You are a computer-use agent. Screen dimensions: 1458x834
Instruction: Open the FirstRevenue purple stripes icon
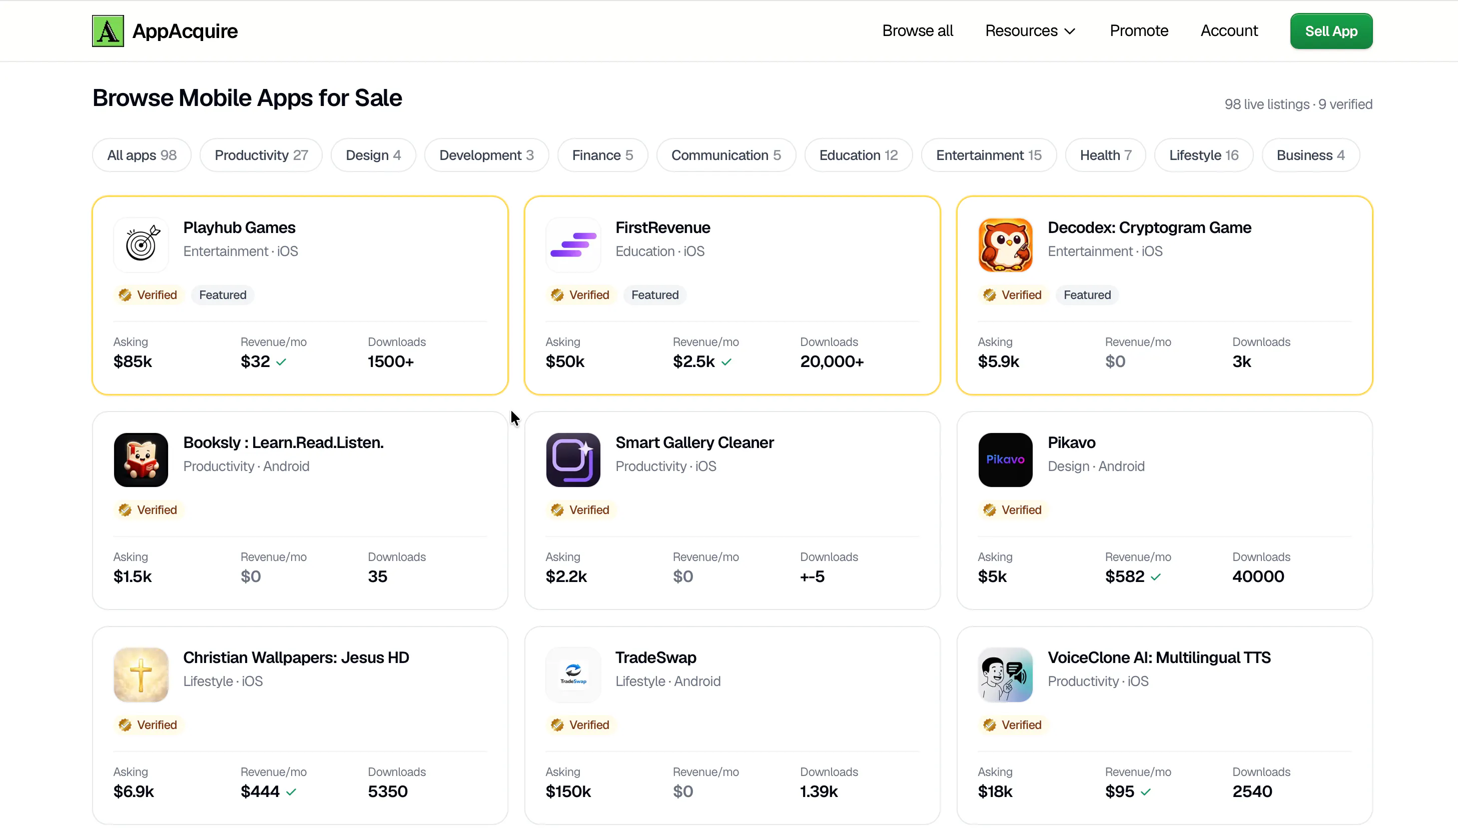(573, 245)
